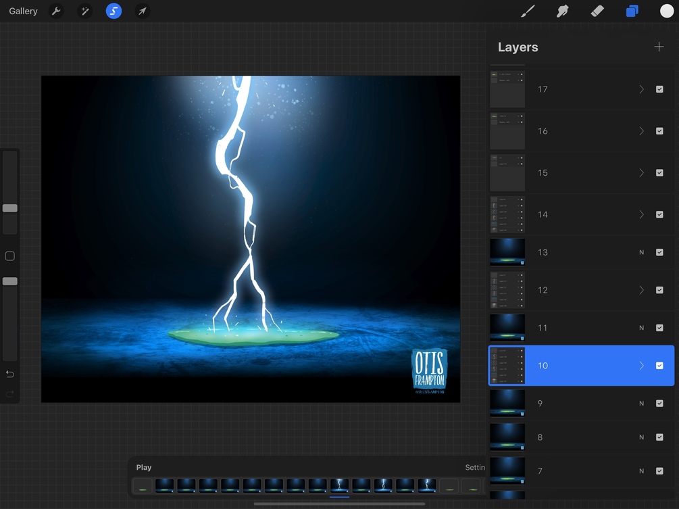Toggle visibility of layer group 12
679x509 pixels.
tap(659, 290)
